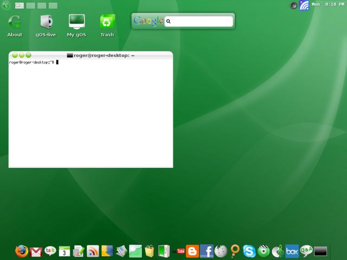Image resolution: width=347 pixels, height=260 pixels.
Task: Open Gmail from the dock
Action: pos(36,252)
